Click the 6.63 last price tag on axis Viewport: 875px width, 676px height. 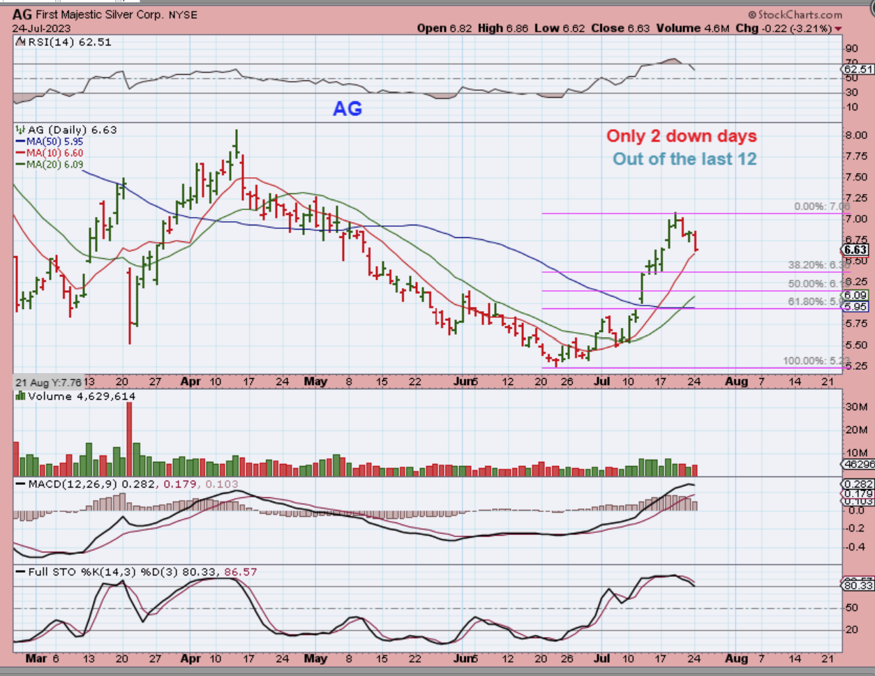pyautogui.click(x=855, y=250)
